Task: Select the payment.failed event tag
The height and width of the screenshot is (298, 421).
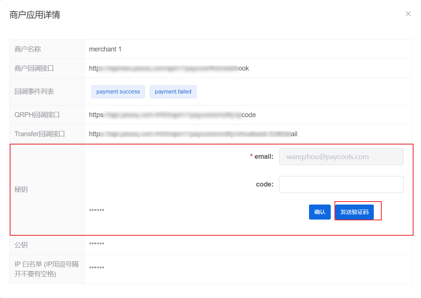Action: coord(173,92)
